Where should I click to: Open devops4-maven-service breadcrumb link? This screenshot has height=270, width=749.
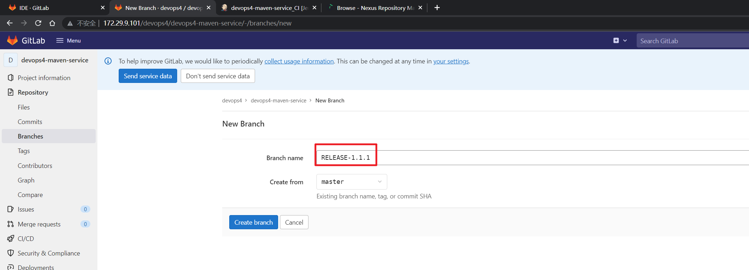tap(278, 101)
